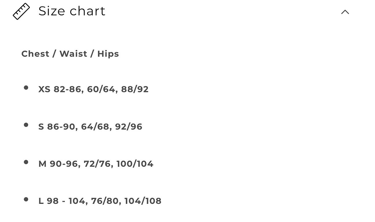
Task: Click the bullet point before L row
Action: (26, 199)
